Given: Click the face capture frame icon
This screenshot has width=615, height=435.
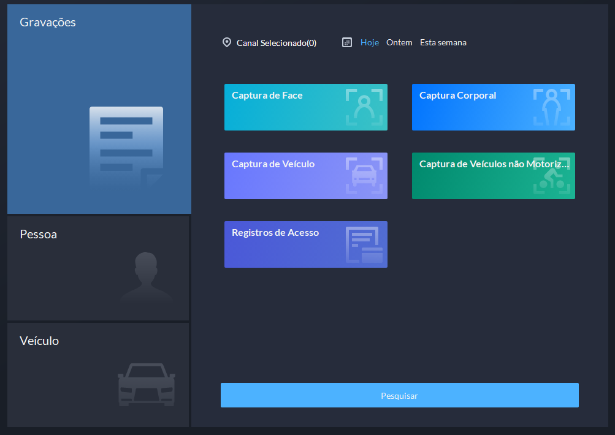Looking at the screenshot, I should pos(364,107).
